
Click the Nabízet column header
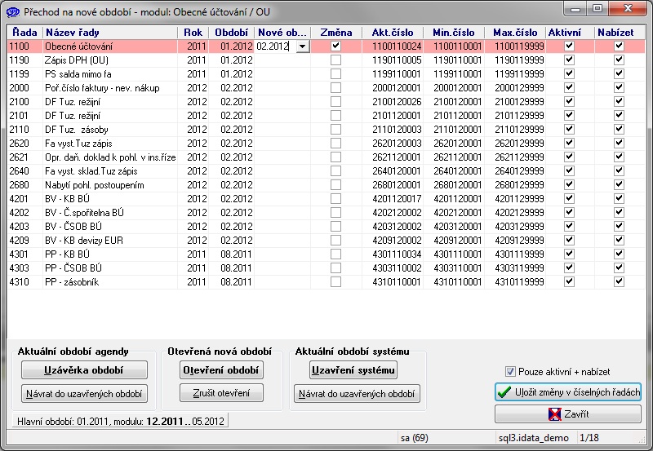coord(620,33)
